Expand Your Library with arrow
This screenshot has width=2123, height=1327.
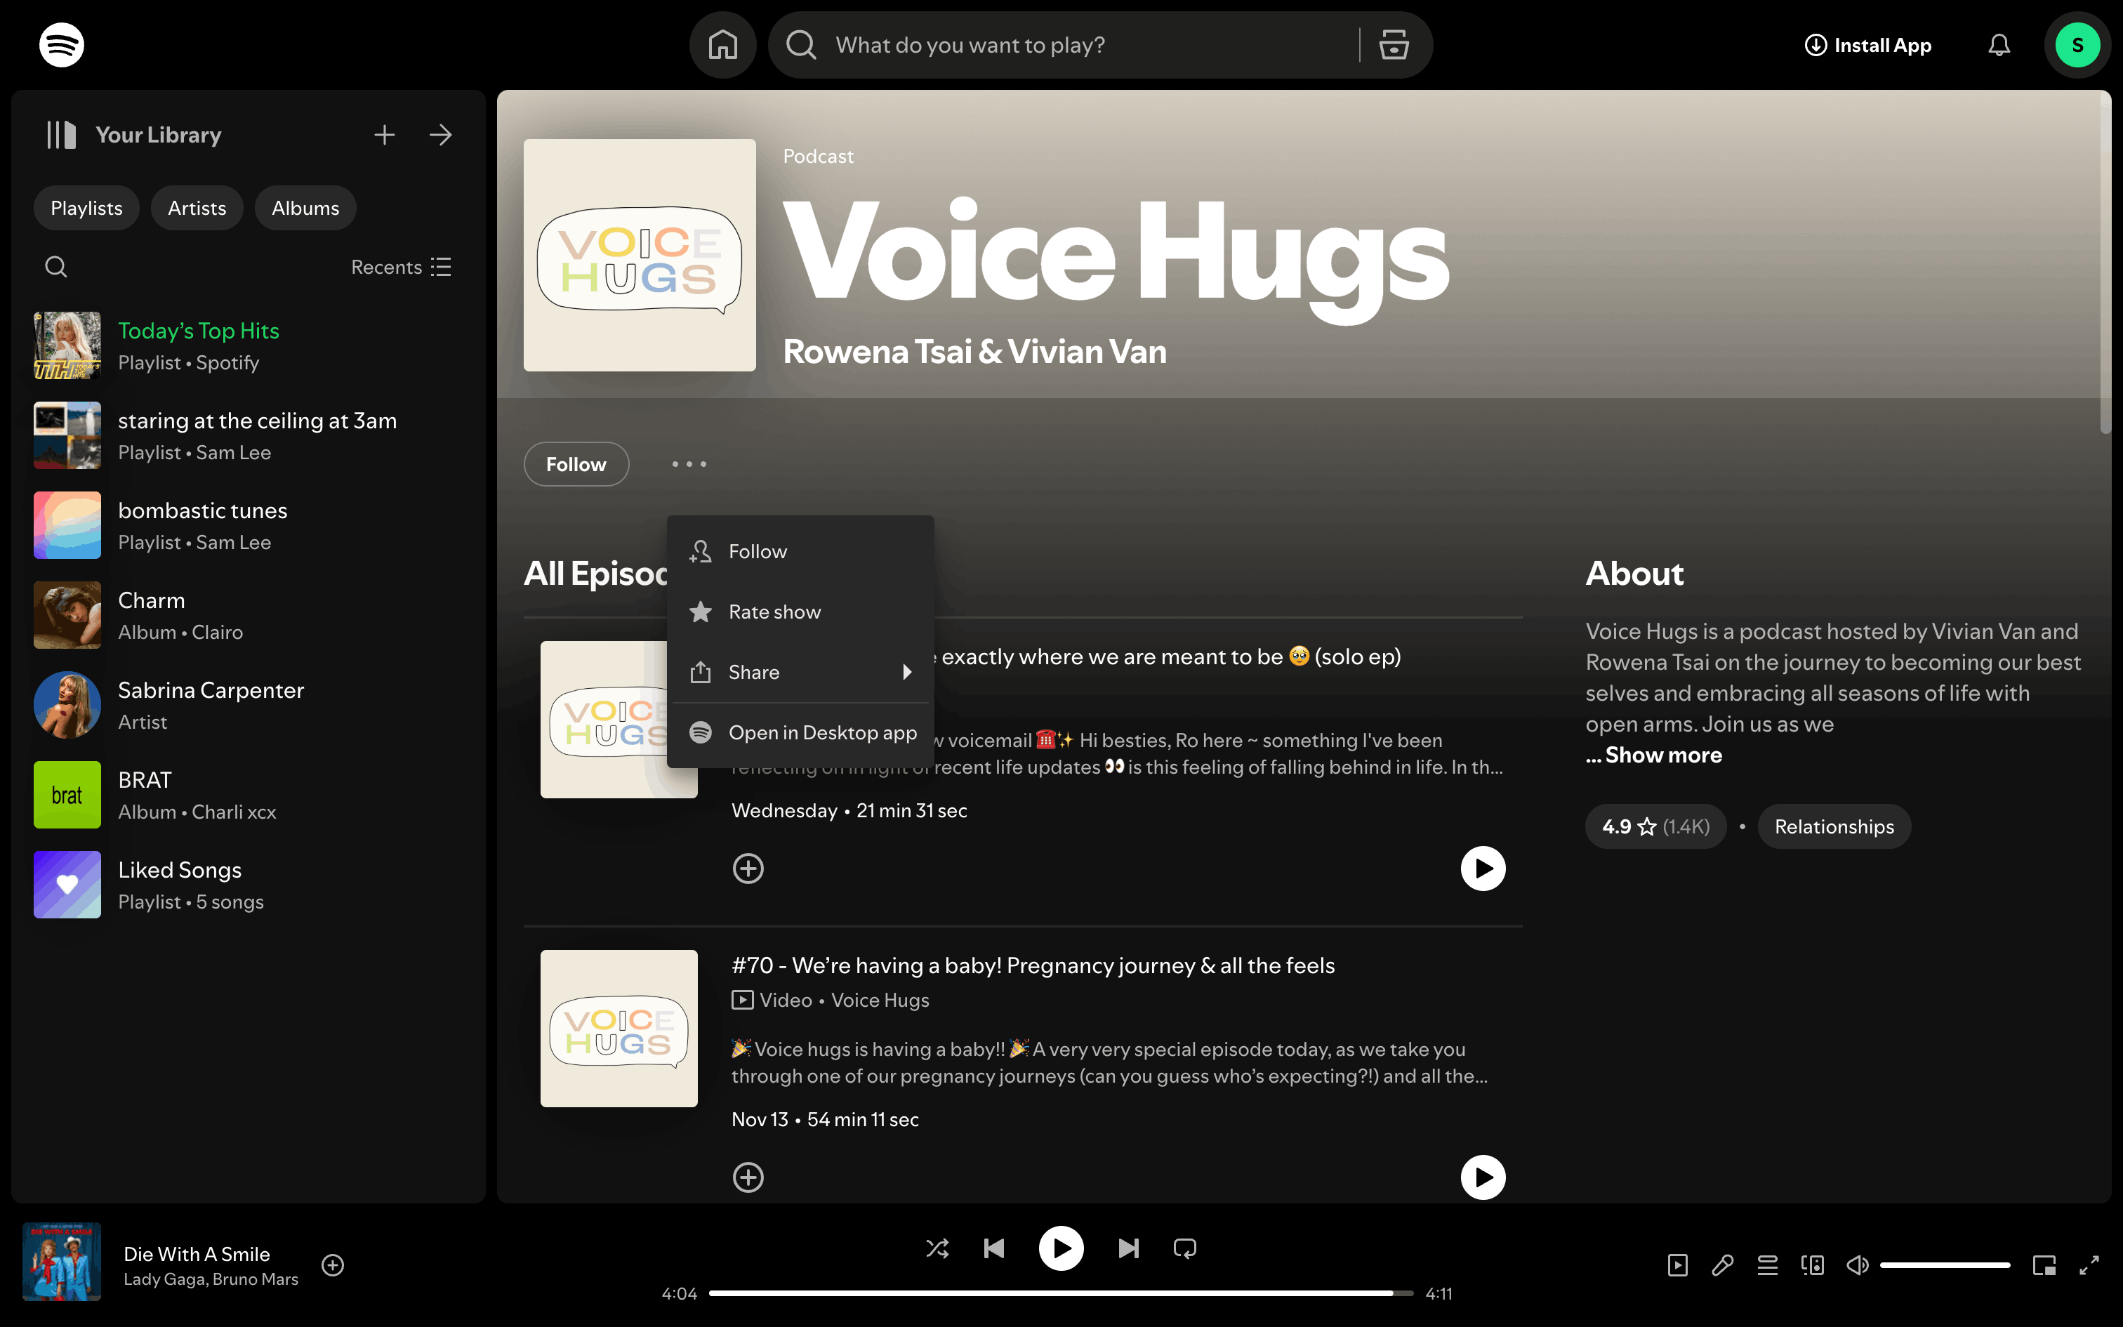click(x=440, y=135)
